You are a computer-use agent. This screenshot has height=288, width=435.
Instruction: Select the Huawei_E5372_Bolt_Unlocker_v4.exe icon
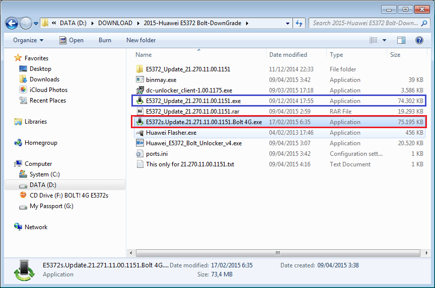point(140,143)
